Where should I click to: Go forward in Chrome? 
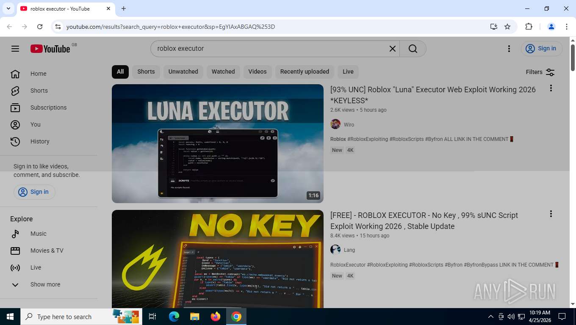coord(25,27)
